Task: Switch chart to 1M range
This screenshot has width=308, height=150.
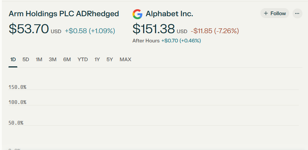Action: pos(39,59)
